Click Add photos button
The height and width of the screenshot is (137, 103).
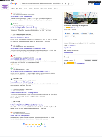pyautogui.click(x=94, y=60)
